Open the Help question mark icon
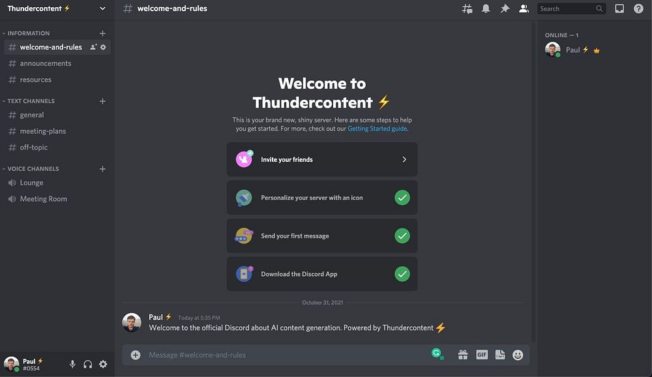 638,8
